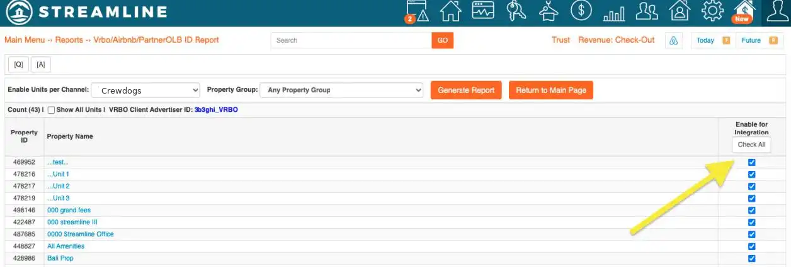
Task: Toggle Show All Units checkbox
Action: coord(52,109)
